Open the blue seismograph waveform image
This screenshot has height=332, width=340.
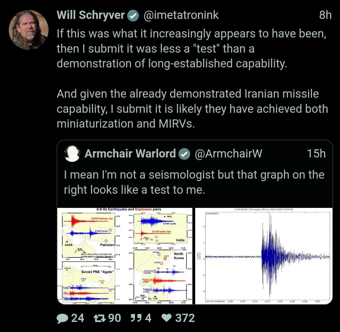264,256
